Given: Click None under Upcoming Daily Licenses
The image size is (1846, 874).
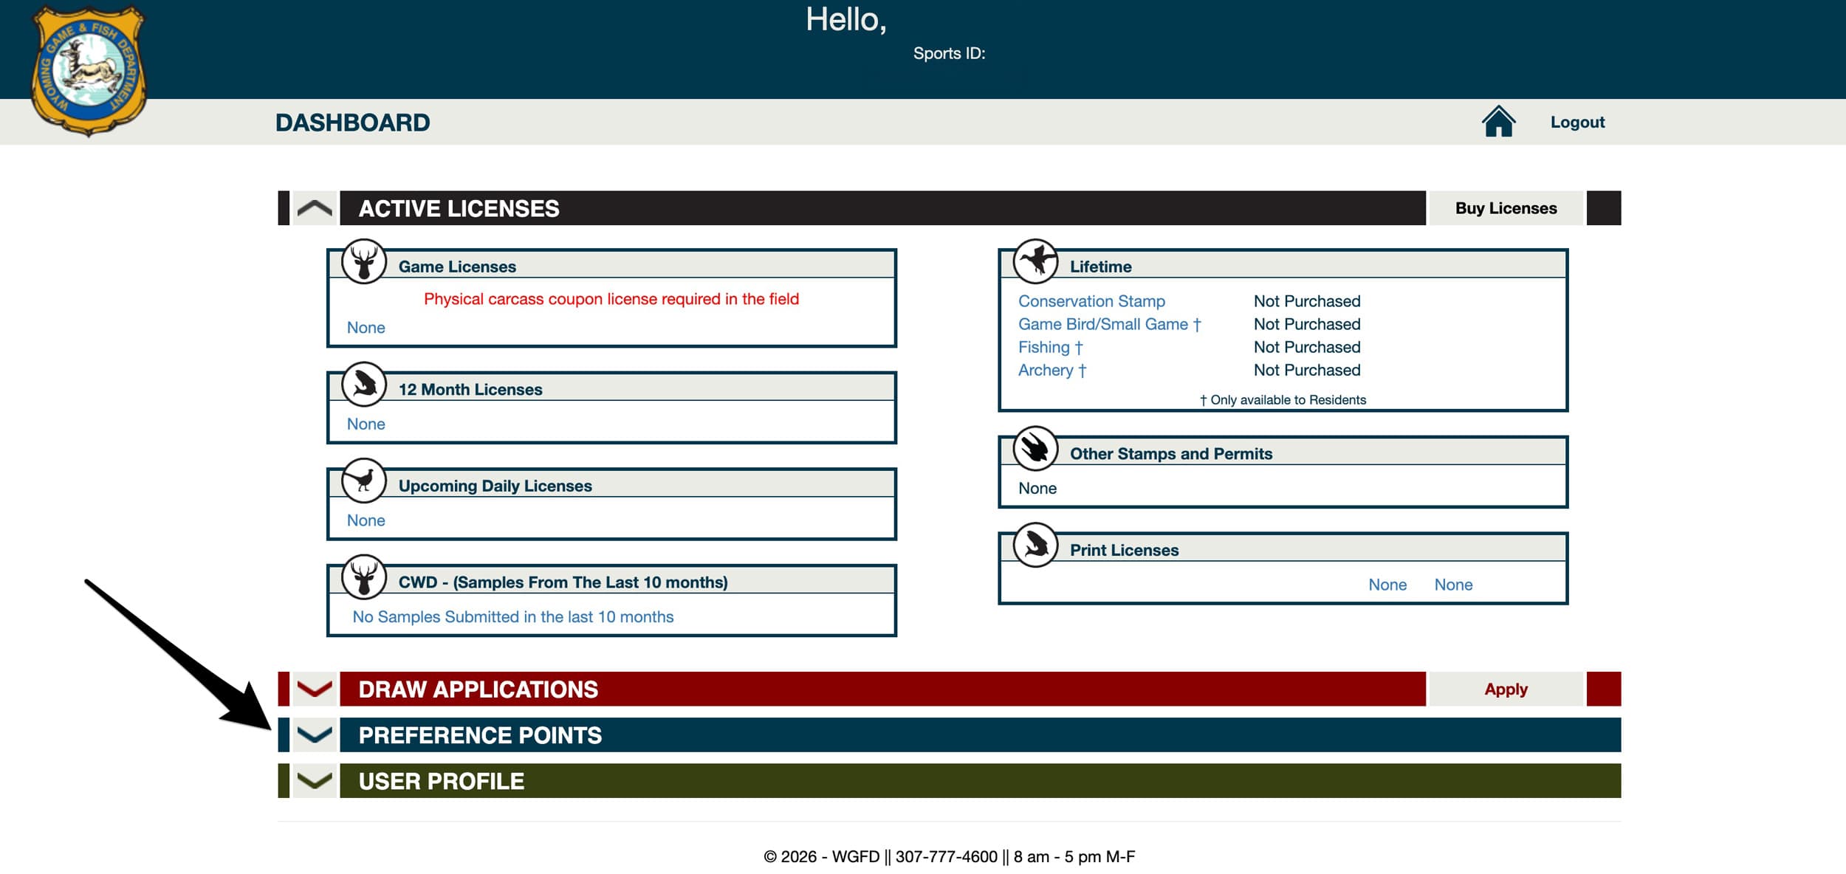Looking at the screenshot, I should click(366, 520).
